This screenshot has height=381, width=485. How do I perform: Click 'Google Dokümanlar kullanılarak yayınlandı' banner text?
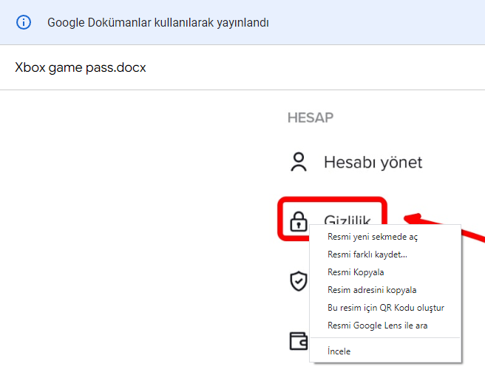pyautogui.click(x=158, y=22)
